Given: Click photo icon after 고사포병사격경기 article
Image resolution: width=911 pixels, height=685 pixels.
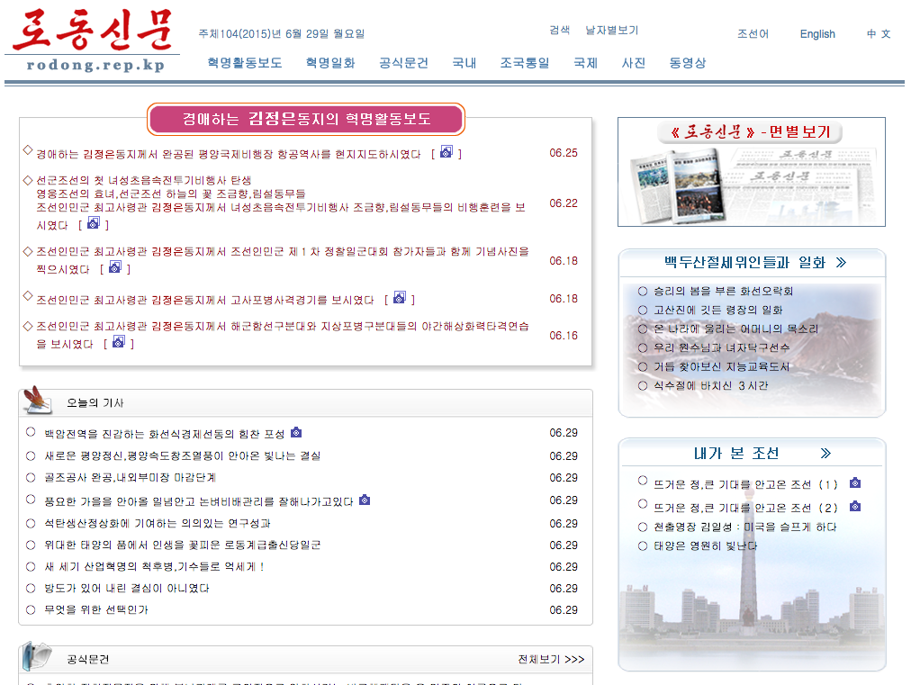Looking at the screenshot, I should coord(400,299).
